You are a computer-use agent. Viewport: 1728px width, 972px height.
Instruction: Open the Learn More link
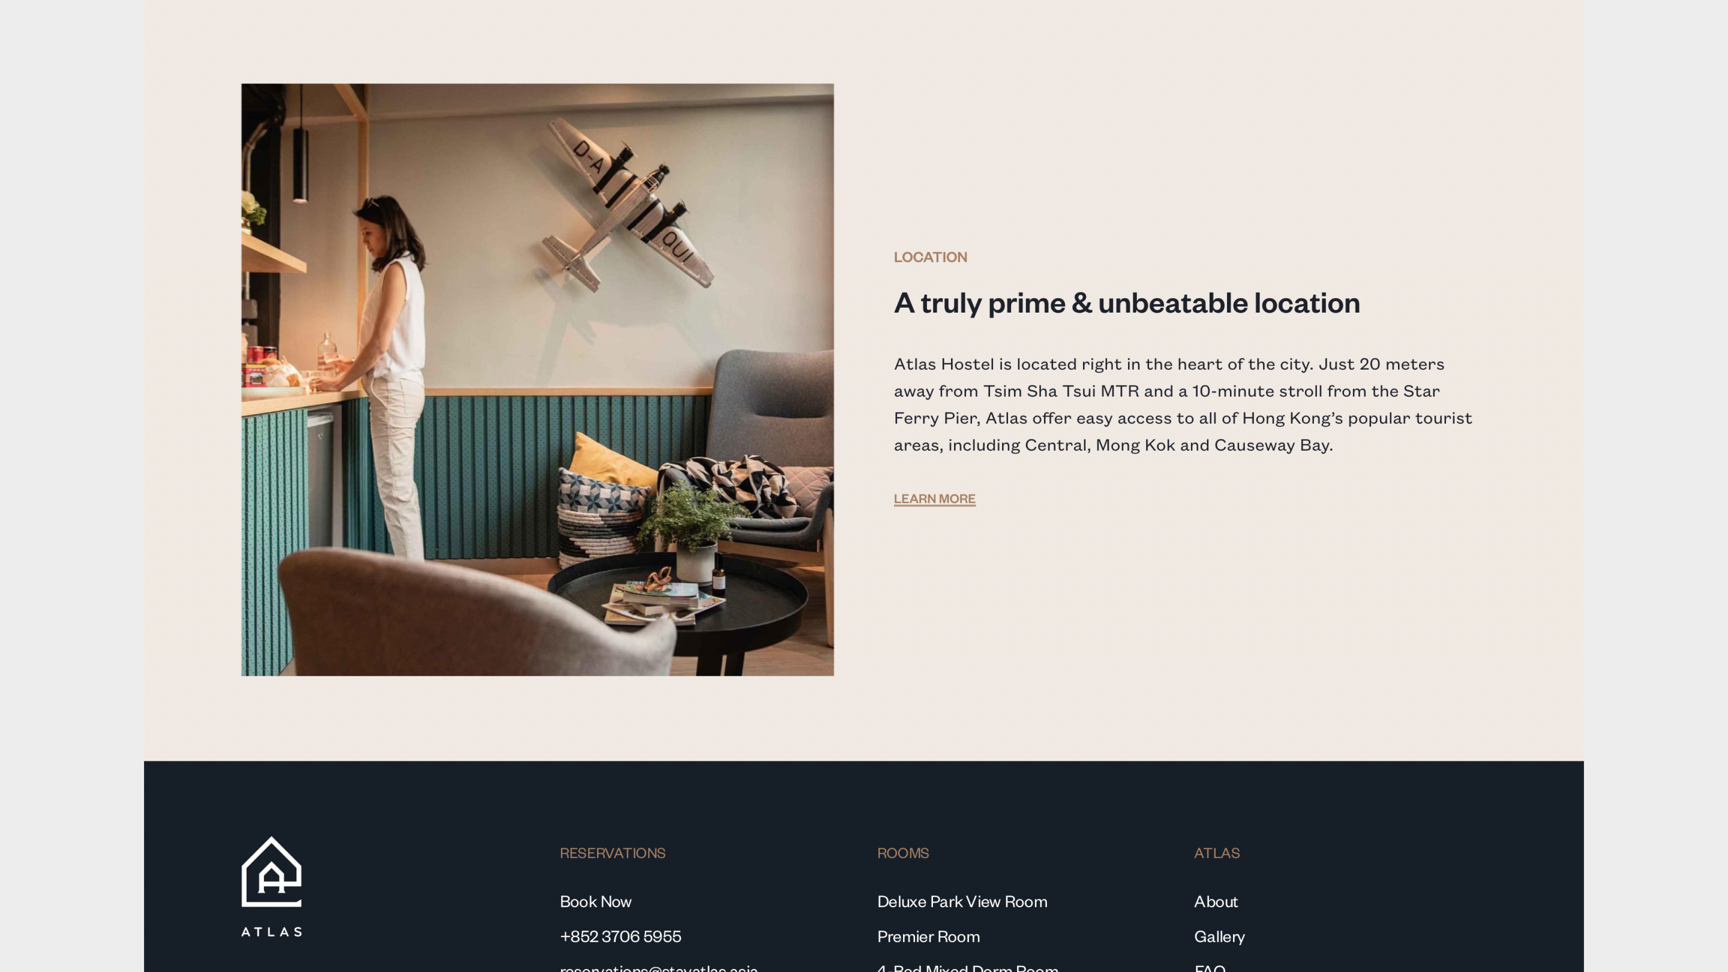point(934,499)
